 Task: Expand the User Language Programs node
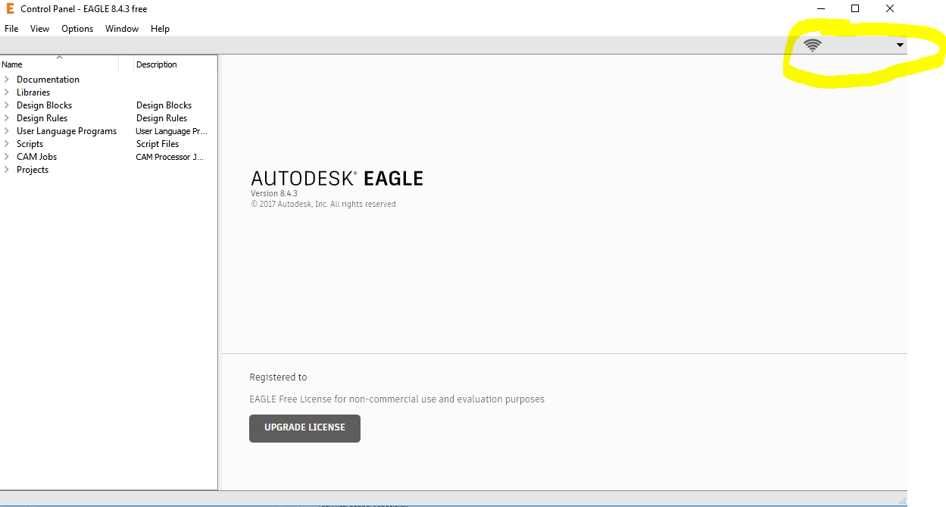(7, 131)
